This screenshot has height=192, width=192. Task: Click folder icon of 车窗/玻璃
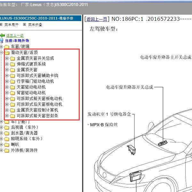(x=7, y=47)
